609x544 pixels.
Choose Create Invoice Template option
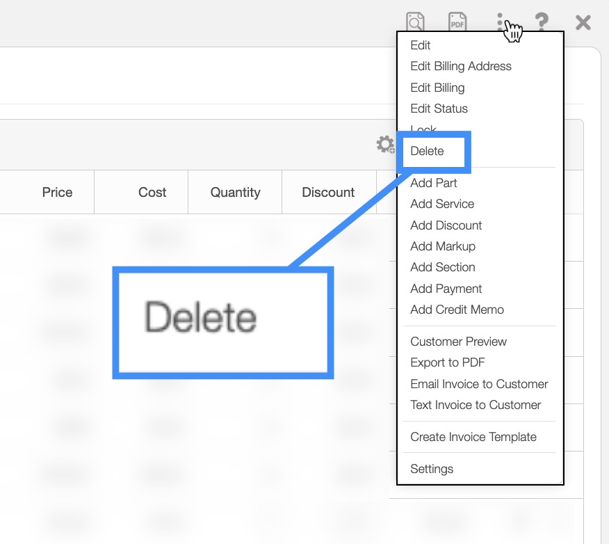tap(473, 437)
